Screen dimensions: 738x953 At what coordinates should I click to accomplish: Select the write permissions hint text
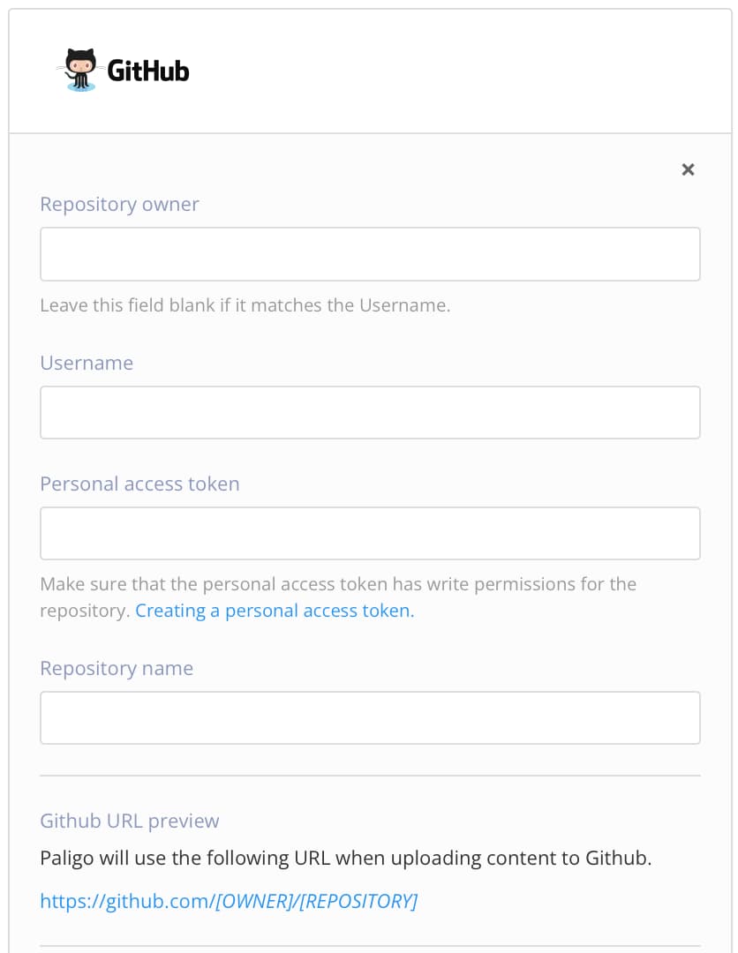coord(338,583)
